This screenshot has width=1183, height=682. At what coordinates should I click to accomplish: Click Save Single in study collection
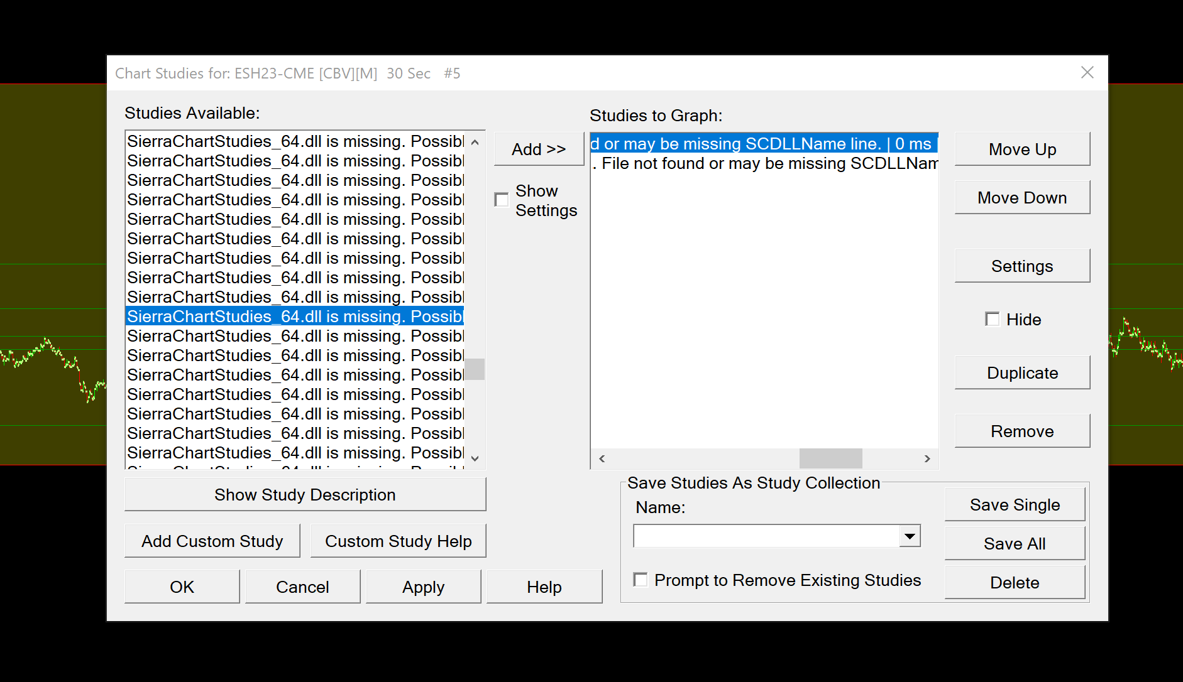tap(1015, 504)
